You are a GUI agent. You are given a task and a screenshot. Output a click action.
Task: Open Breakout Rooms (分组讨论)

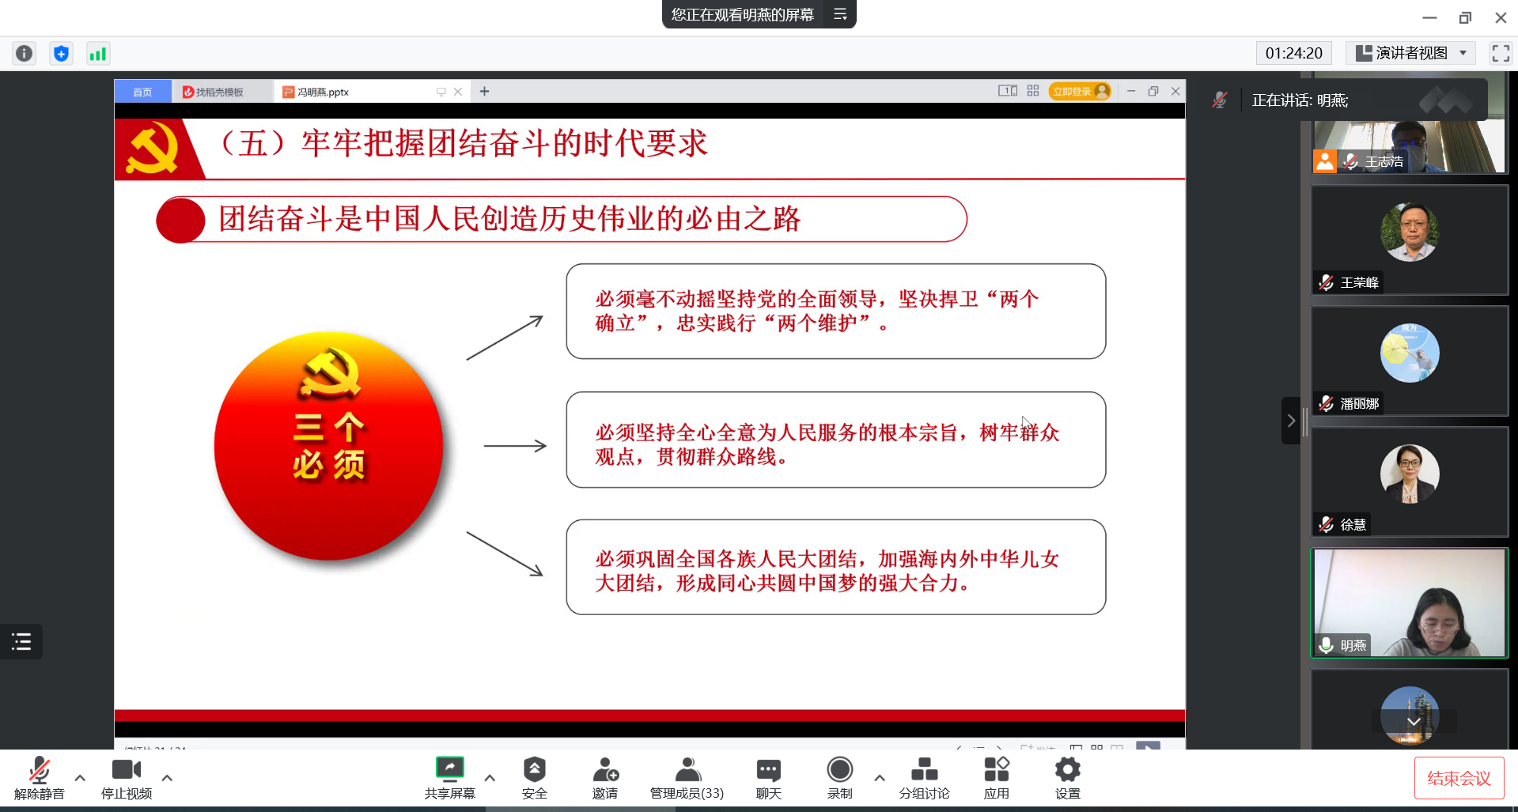click(924, 776)
